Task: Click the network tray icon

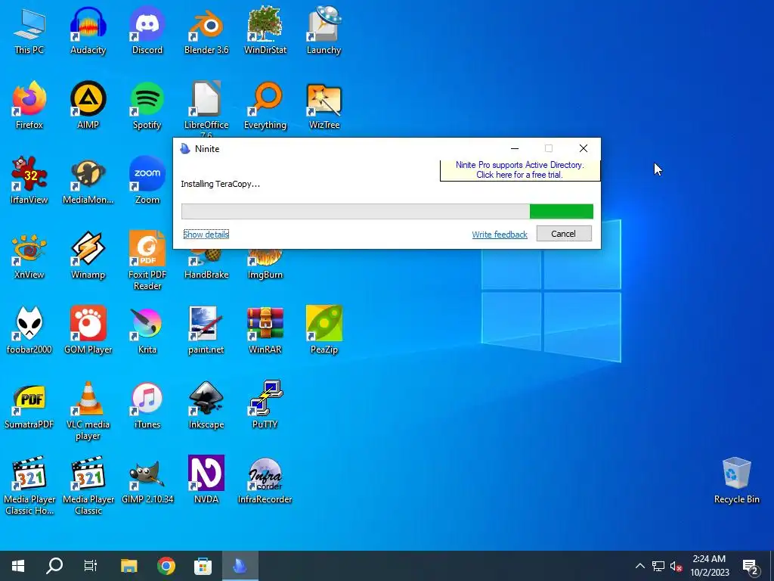Action: [658, 566]
